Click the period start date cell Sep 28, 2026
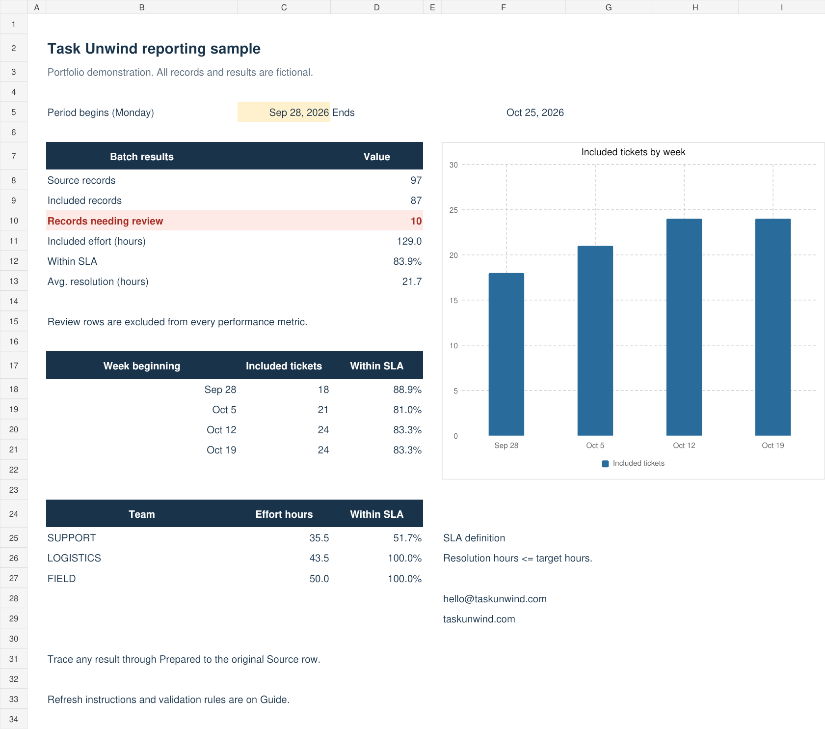This screenshot has width=825, height=729. click(x=284, y=112)
